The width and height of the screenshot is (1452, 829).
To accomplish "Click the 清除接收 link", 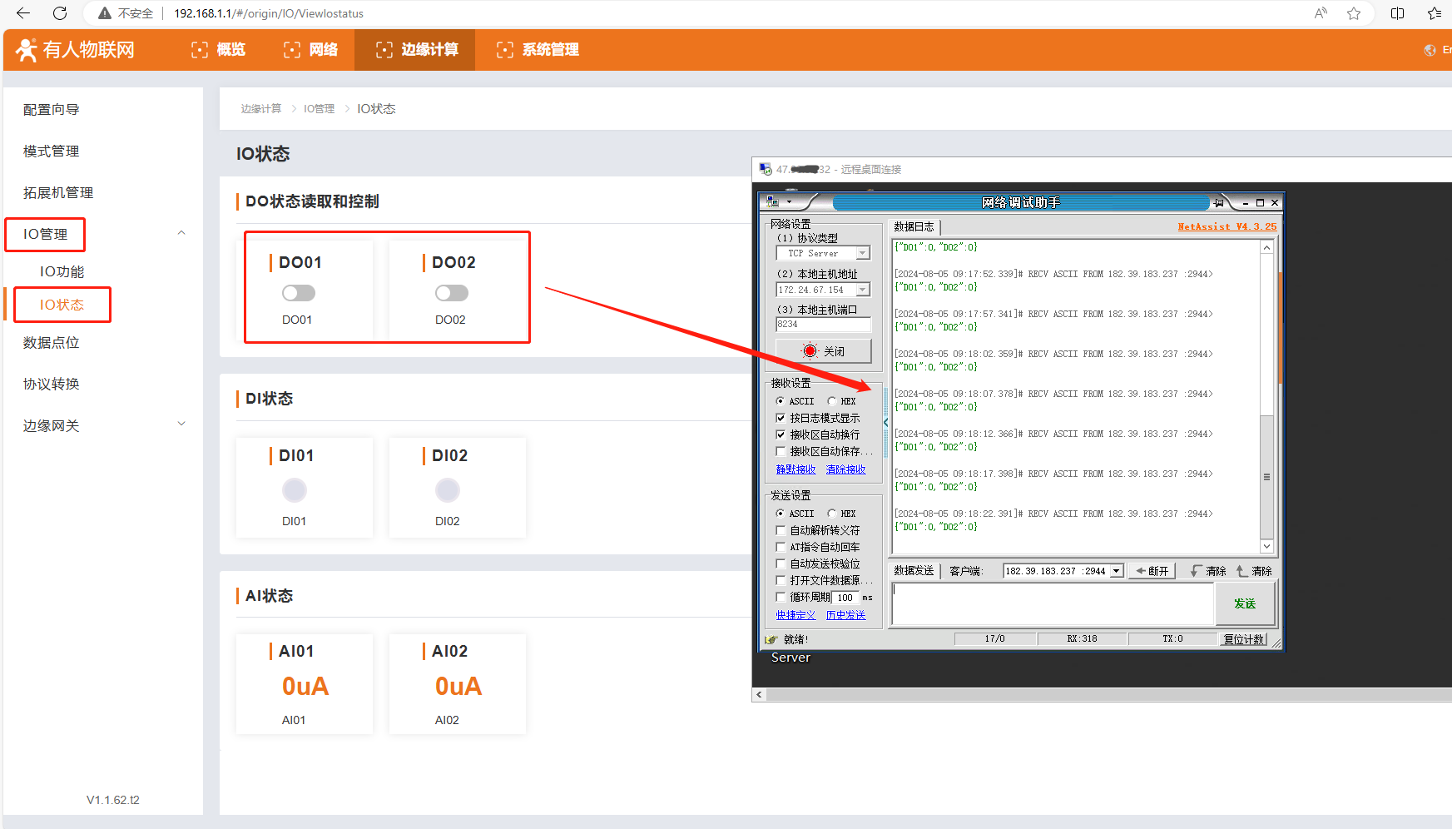I will [x=845, y=469].
